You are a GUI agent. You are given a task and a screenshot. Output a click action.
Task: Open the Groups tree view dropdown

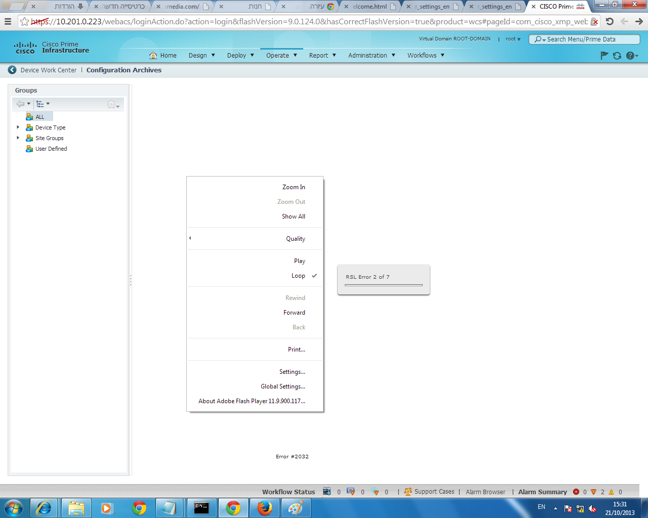tap(43, 104)
